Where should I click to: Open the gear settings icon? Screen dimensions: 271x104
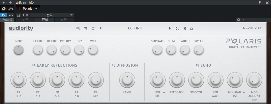coord(238,20)
